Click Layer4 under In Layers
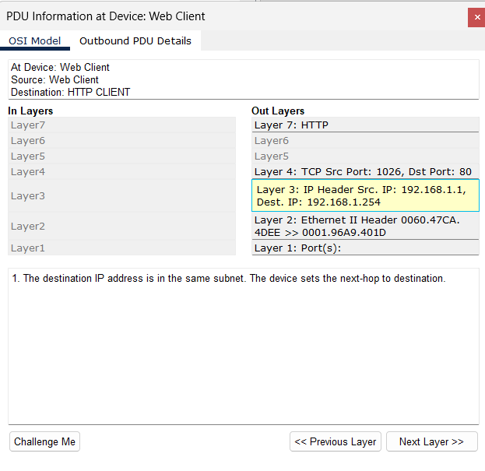485x471 pixels. (x=122, y=171)
